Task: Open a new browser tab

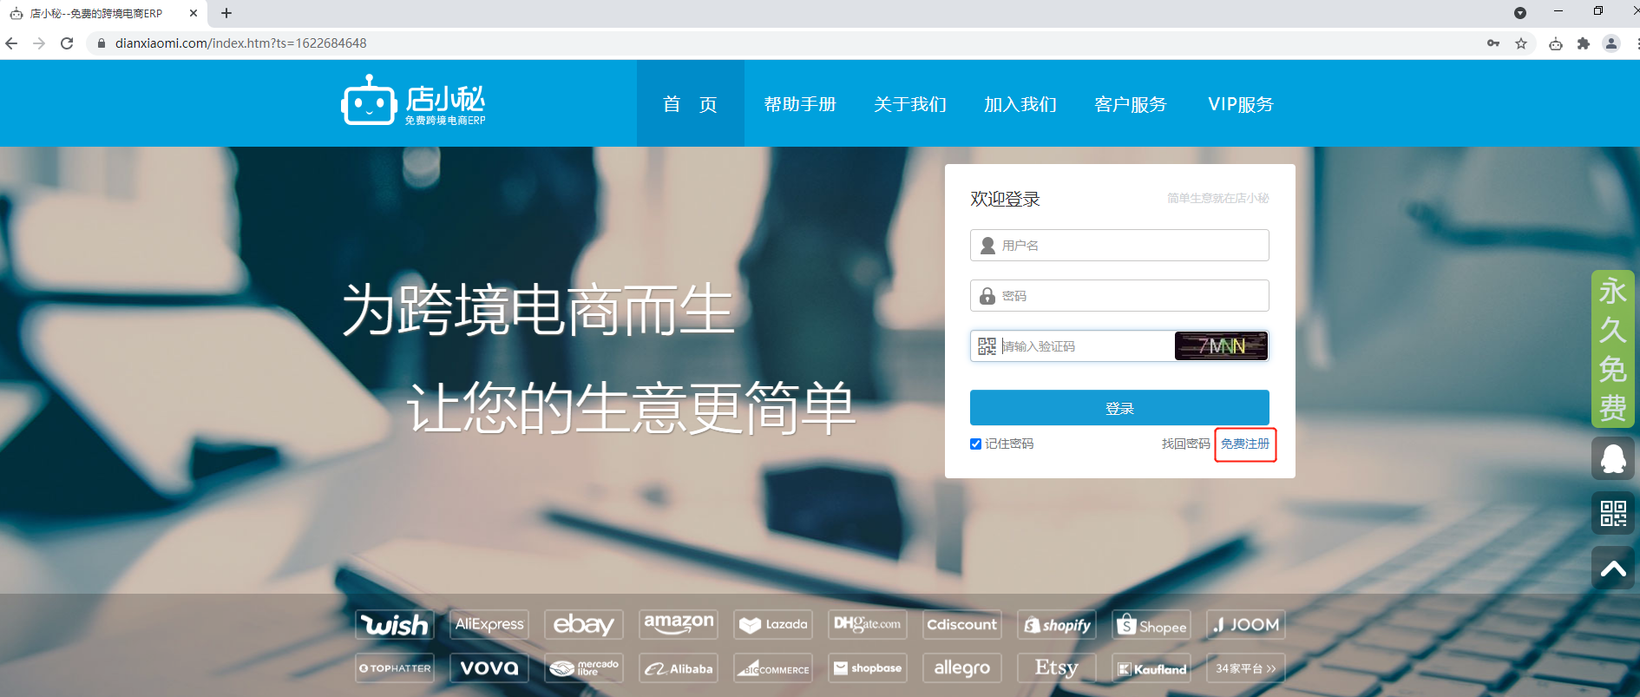Action: pos(226,13)
